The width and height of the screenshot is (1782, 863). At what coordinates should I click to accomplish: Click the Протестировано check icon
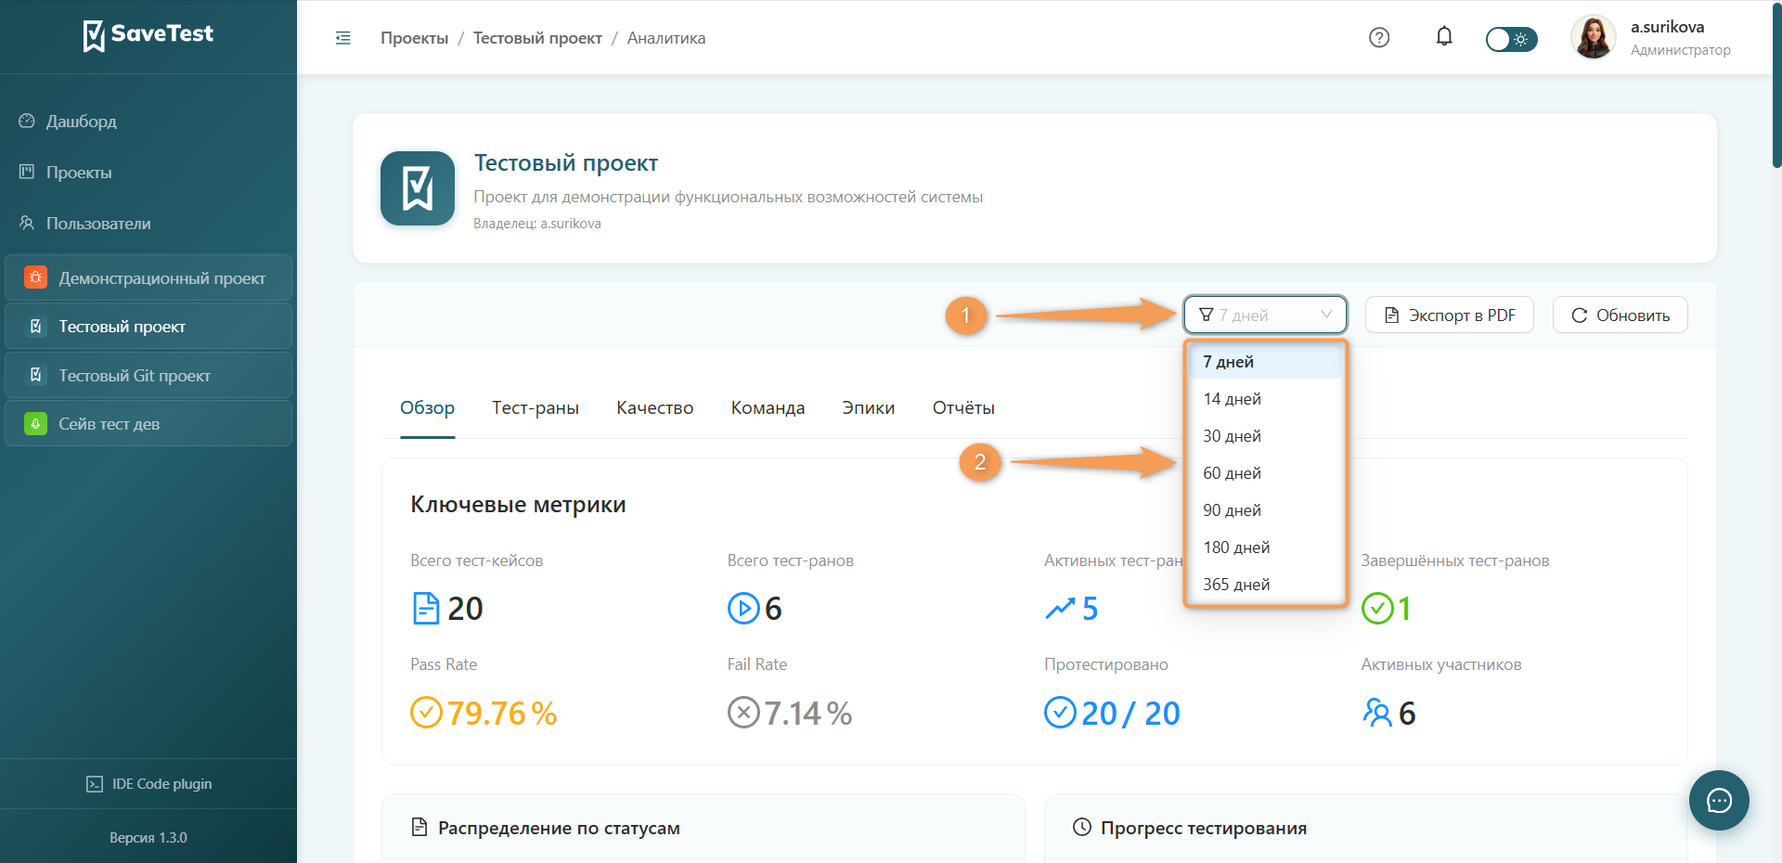tap(1060, 713)
